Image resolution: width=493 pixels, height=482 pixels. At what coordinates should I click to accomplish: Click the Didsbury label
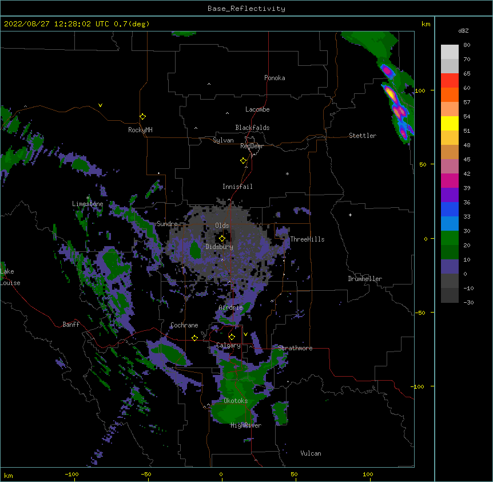(x=220, y=247)
